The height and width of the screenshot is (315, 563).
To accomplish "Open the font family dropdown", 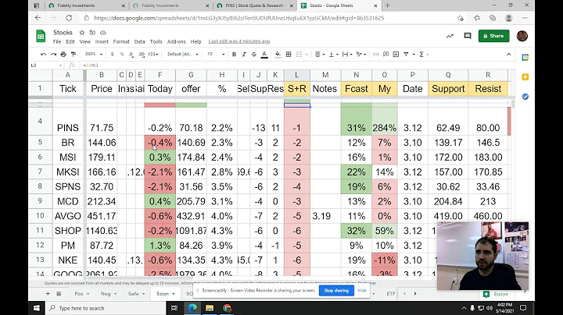I will click(183, 55).
